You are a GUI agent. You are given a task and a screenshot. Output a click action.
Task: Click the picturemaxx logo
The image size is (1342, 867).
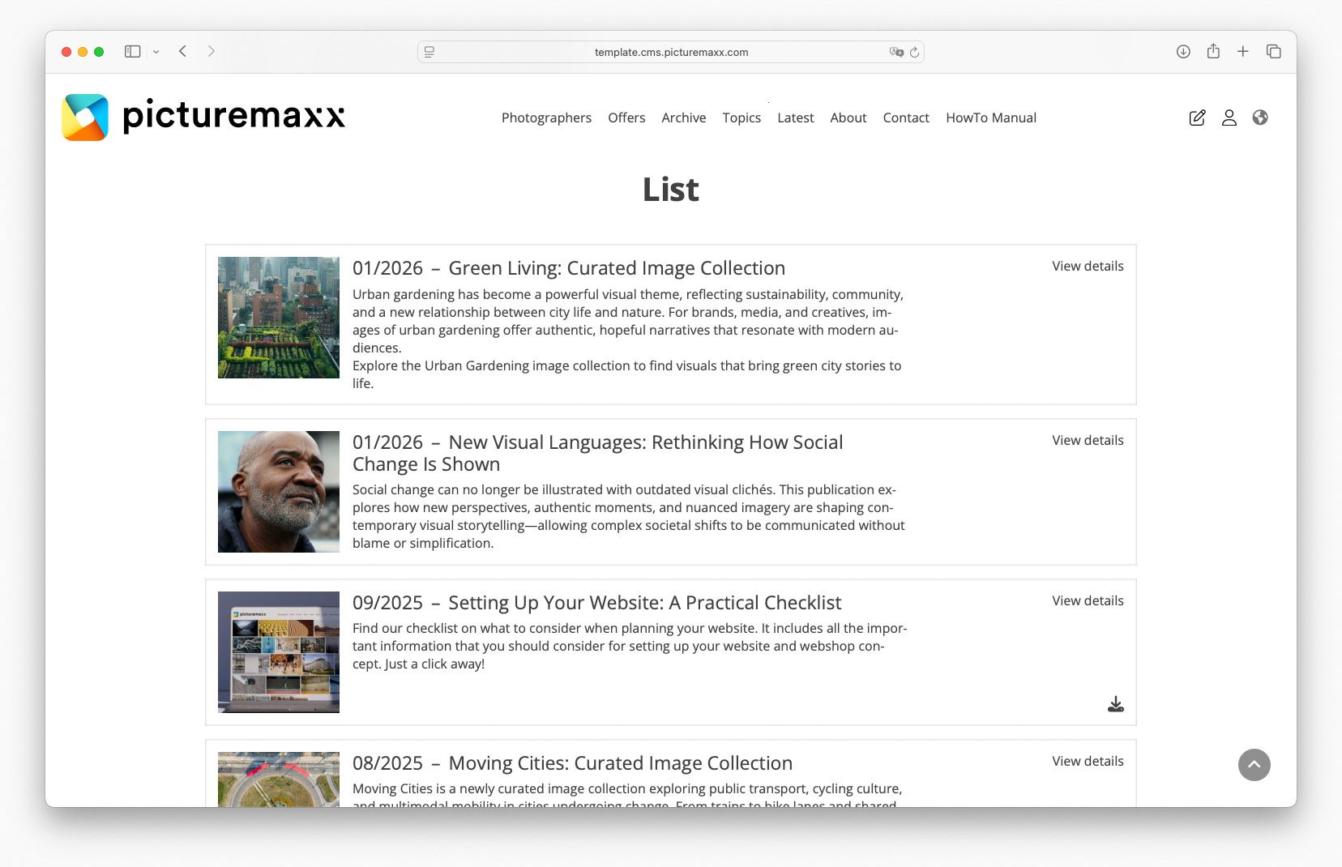(203, 117)
